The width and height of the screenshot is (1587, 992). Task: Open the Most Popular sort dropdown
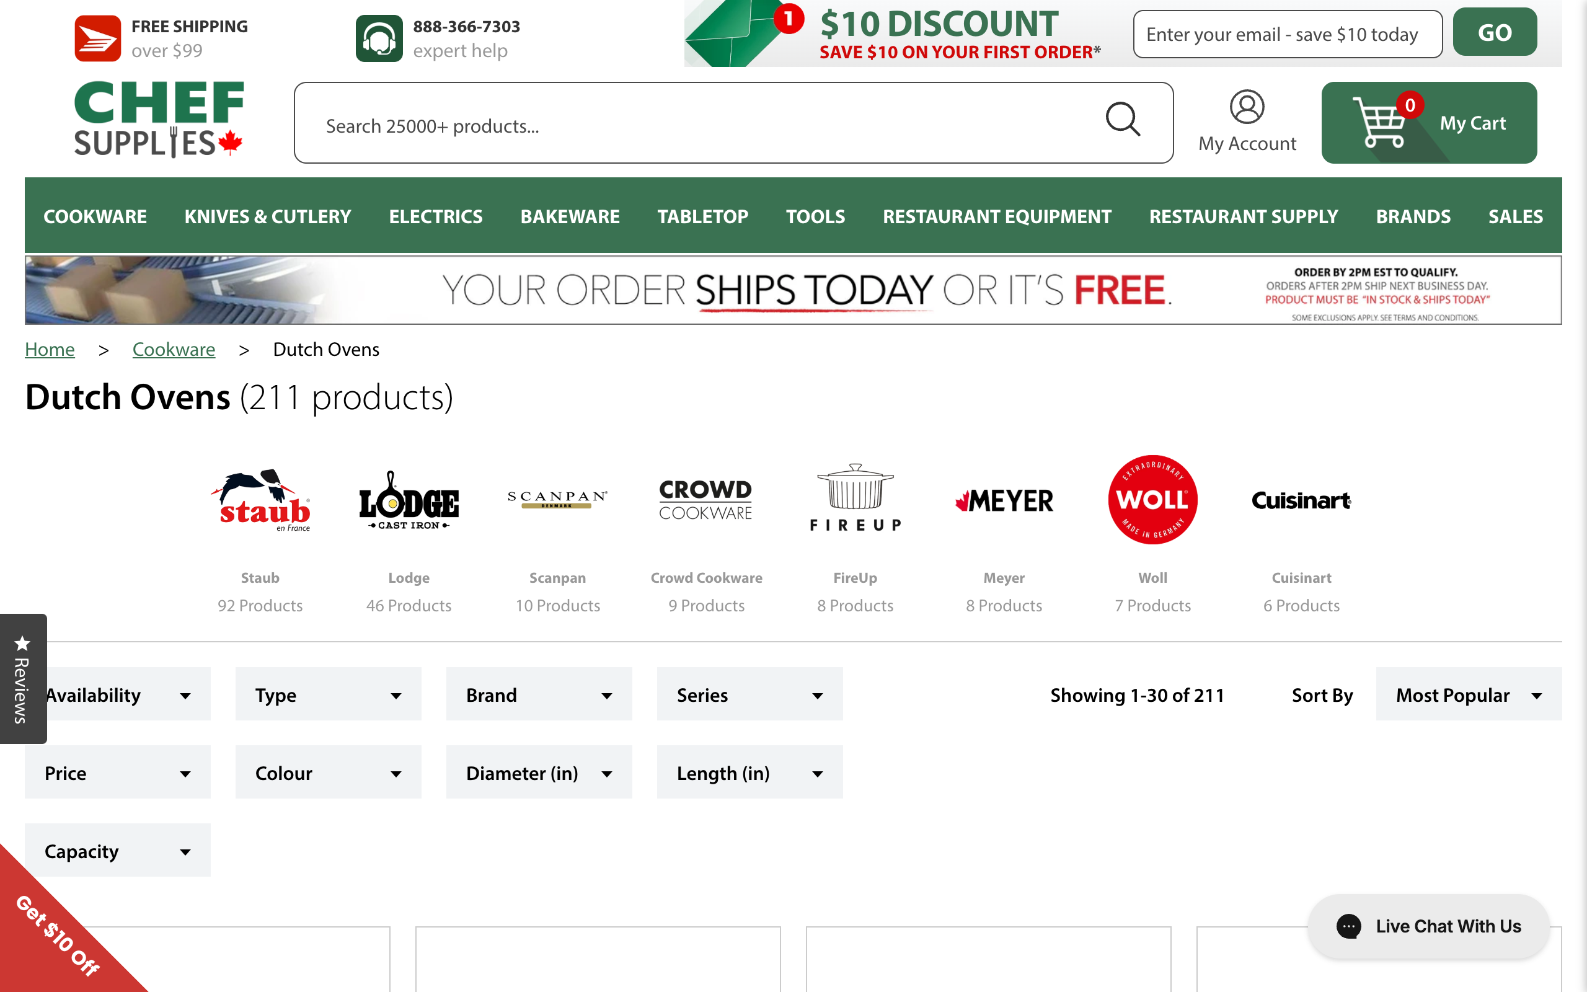point(1469,694)
